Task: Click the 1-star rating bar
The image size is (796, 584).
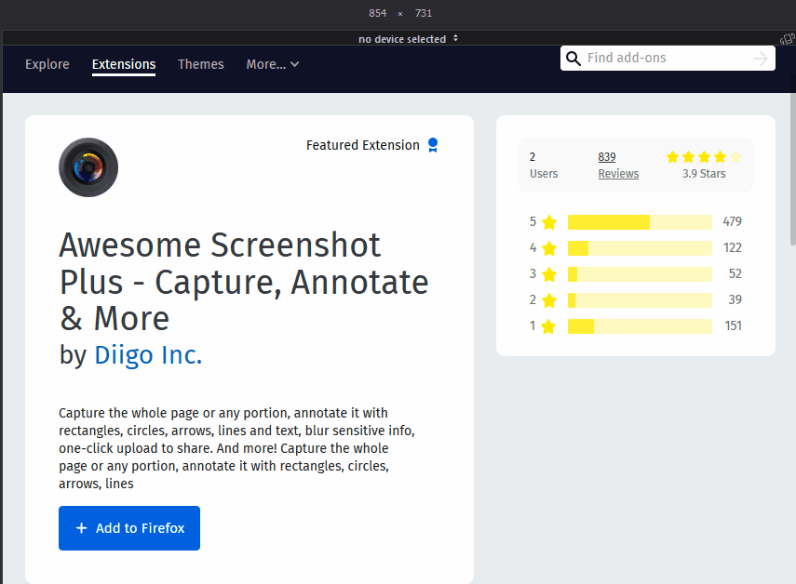Action: 640,326
